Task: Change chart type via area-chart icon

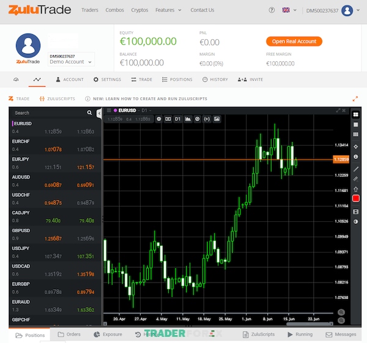Action: [188, 119]
